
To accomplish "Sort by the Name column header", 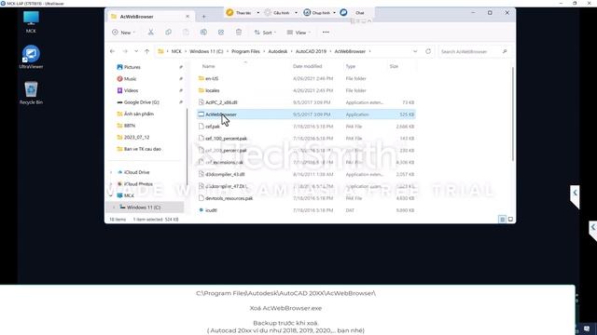I will 208,66.
